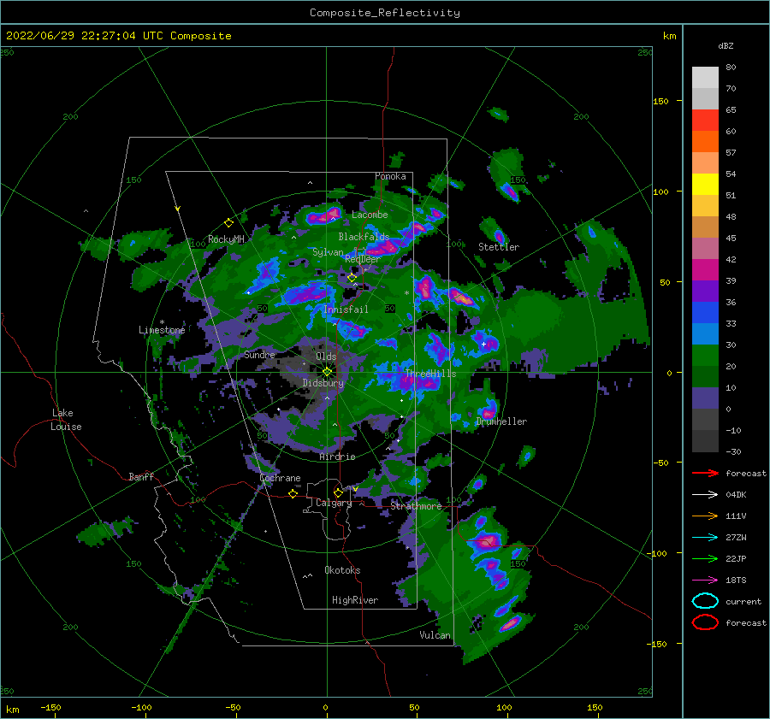Select the HighRiver label
This screenshot has height=719, width=770.
[355, 600]
